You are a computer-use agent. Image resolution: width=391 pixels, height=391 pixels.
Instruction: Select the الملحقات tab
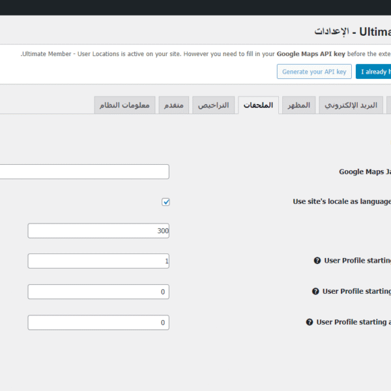258,105
